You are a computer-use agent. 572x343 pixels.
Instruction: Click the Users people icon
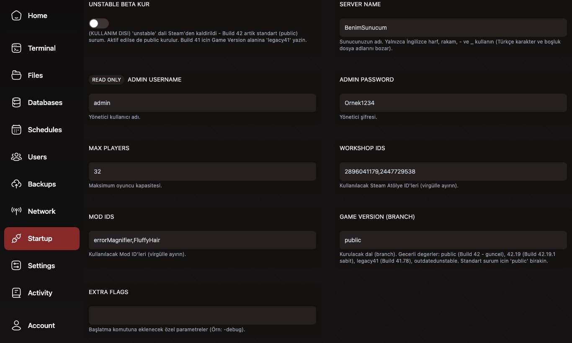(x=16, y=157)
